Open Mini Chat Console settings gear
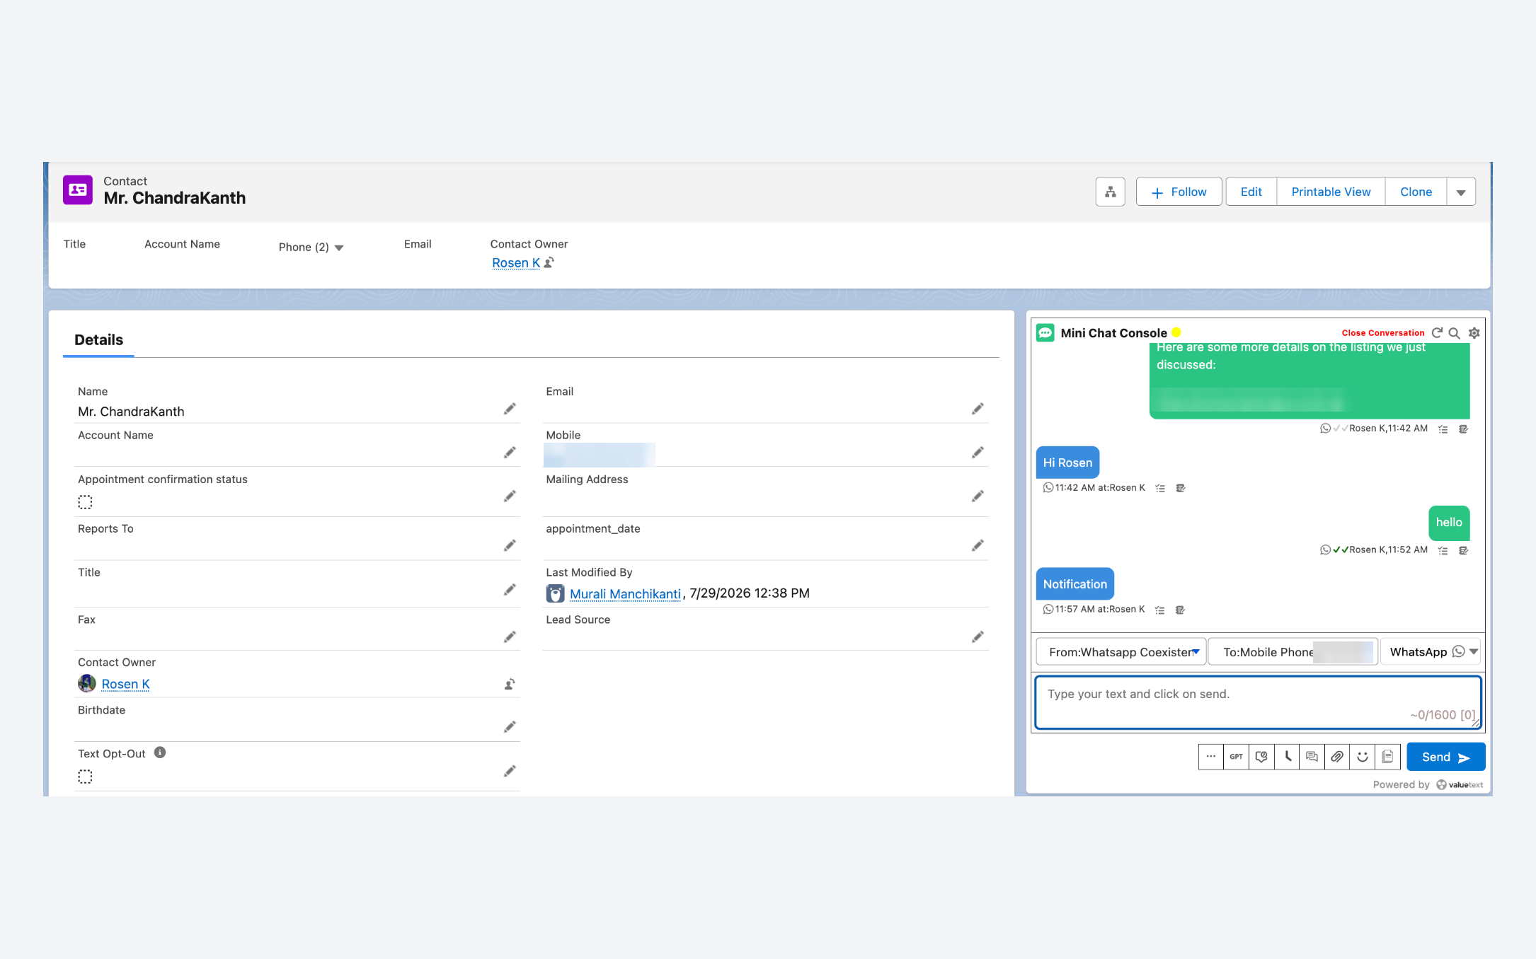 pos(1474,333)
